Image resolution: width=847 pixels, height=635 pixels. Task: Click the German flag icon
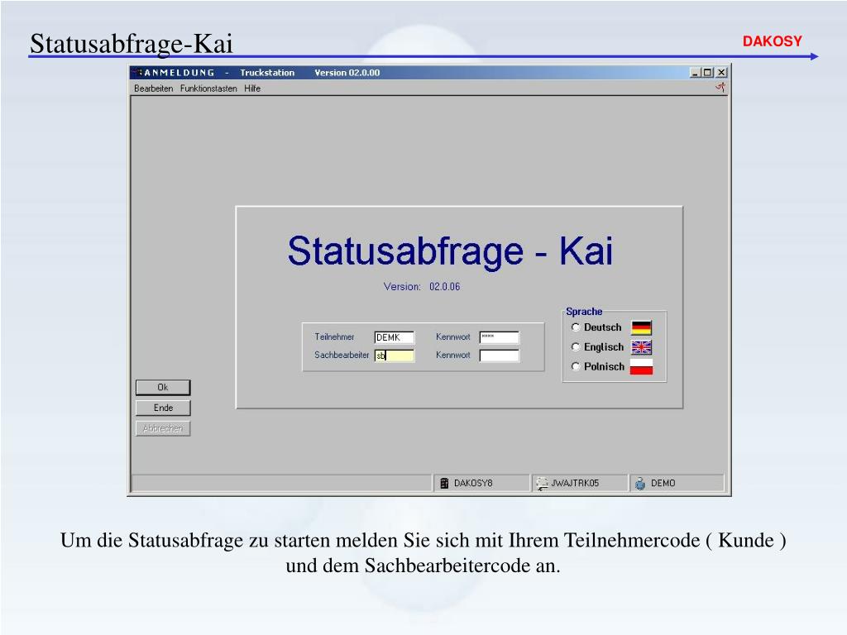[x=642, y=327]
